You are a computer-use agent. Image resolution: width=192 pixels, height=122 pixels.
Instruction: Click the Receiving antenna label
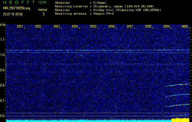[x=71, y=14]
